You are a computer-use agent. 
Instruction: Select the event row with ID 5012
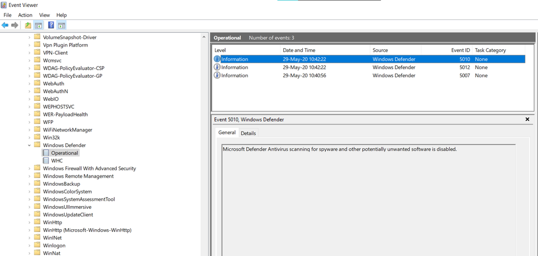[369, 67]
